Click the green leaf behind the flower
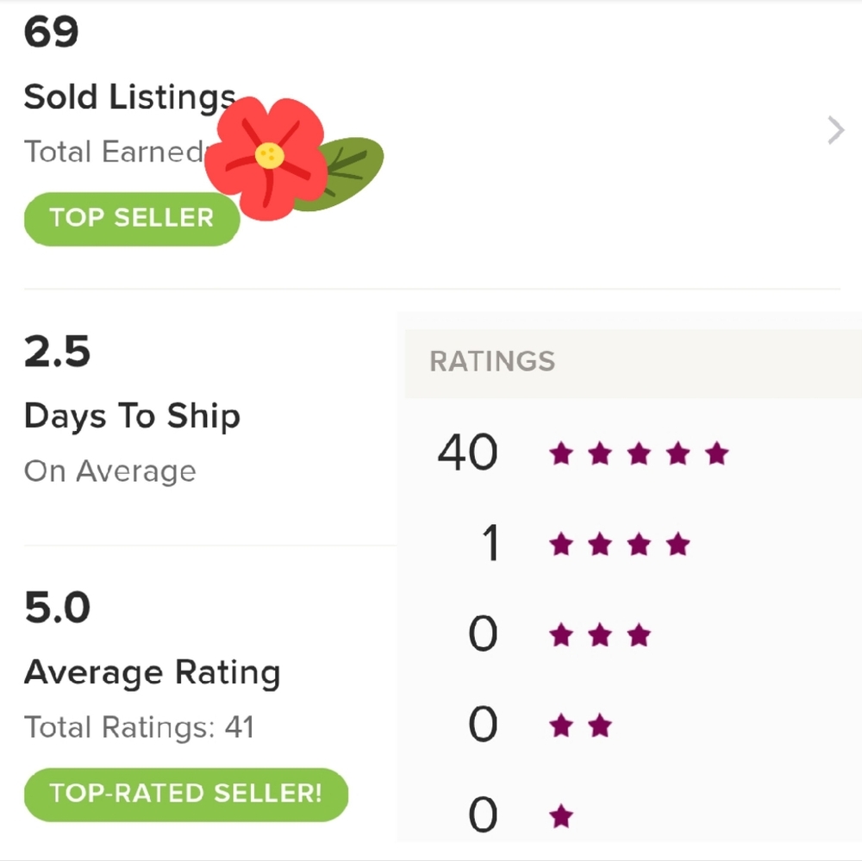The width and height of the screenshot is (862, 861). click(x=353, y=168)
